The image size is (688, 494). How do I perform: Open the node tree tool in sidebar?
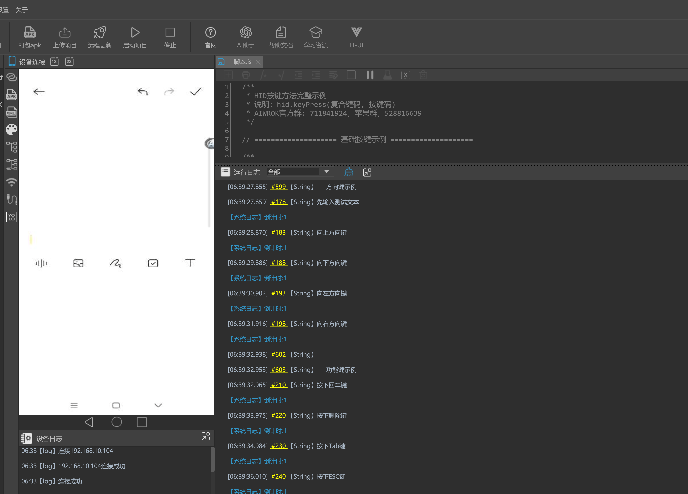12,147
